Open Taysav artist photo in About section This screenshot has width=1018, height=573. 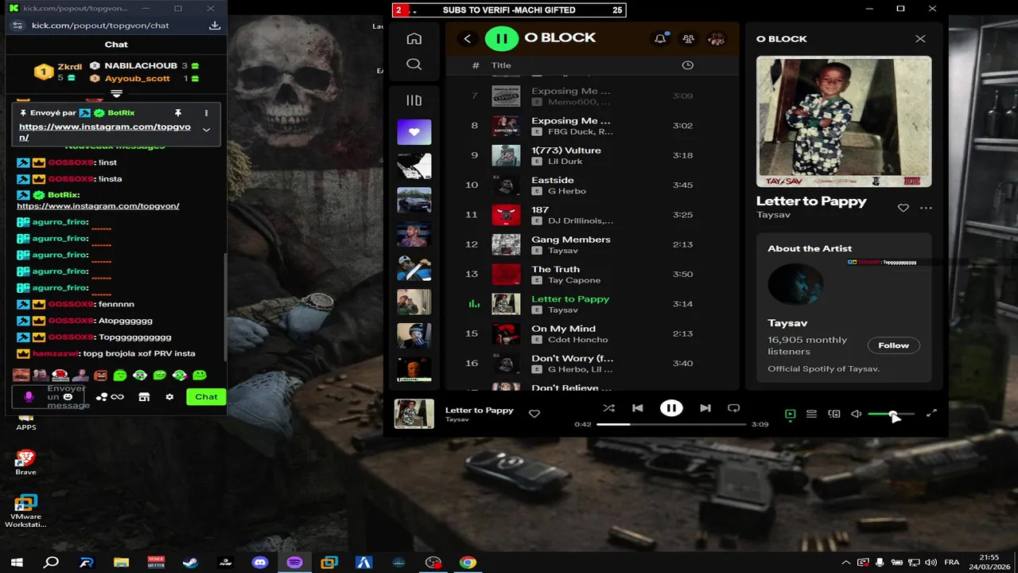(x=795, y=284)
